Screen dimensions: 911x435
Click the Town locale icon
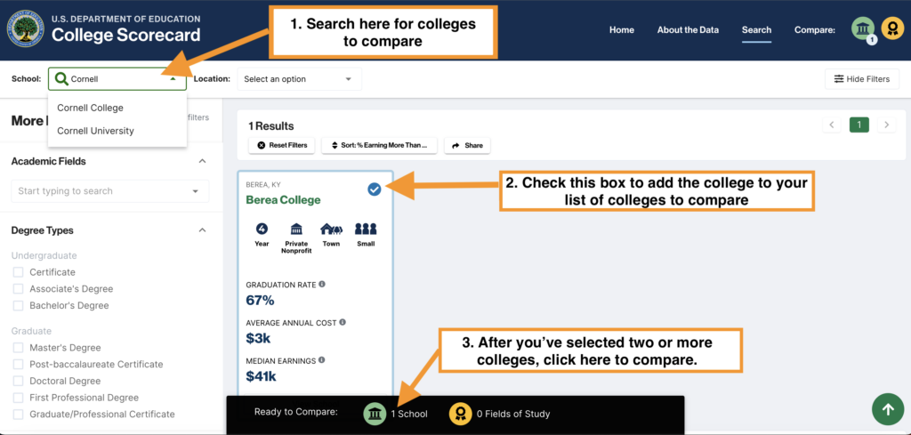point(331,229)
